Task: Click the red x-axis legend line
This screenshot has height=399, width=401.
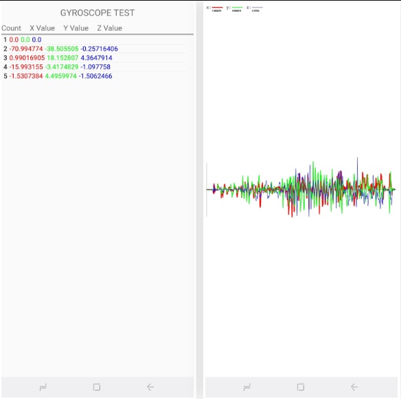Action: pos(218,8)
